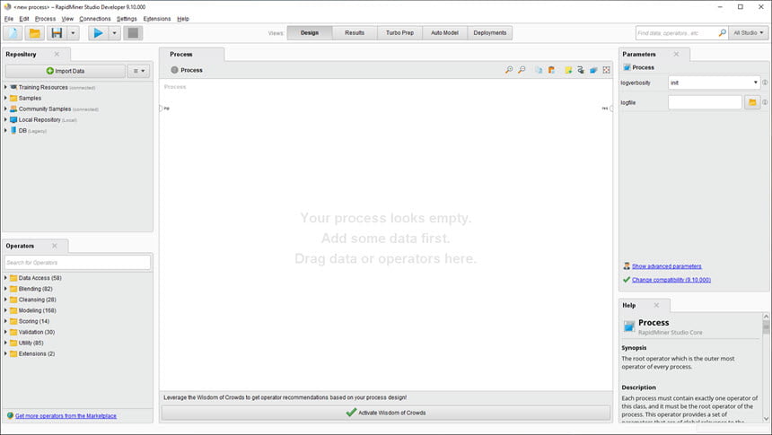Click Change compatibility (9.10.000) link
Image resolution: width=772 pixels, height=435 pixels.
671,280
